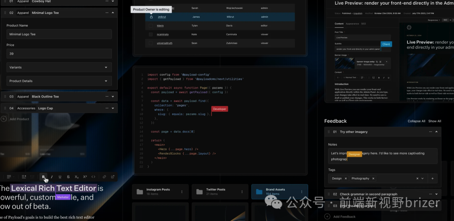
Task: Switch to the Appearance tab
Action: point(352,24)
